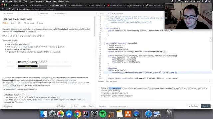Viewport: 213px width, 119px height.
Task: Switch to the Traffic Light Controller browser tab
Action: [97, 5]
